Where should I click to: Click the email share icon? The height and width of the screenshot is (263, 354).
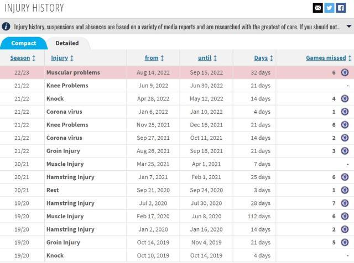pyautogui.click(x=317, y=8)
